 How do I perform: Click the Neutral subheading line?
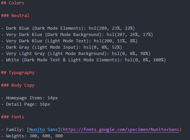point(15,16)
